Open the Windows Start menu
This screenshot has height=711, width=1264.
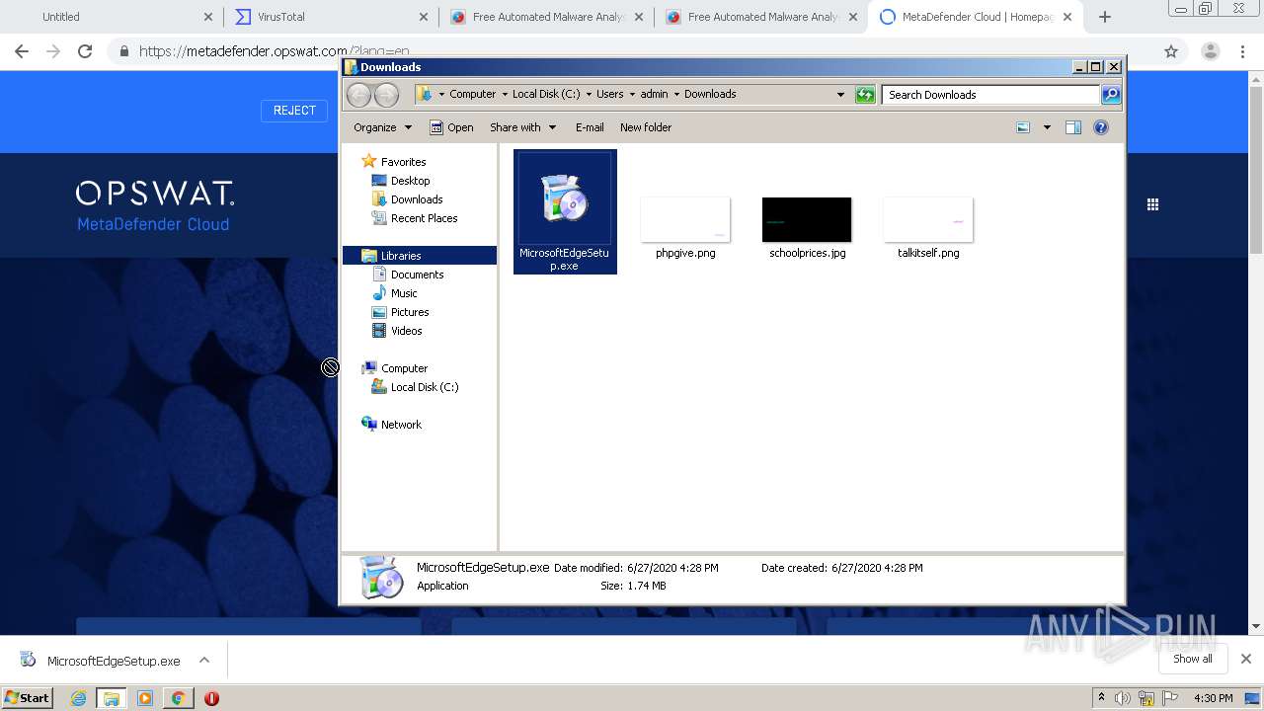point(28,698)
